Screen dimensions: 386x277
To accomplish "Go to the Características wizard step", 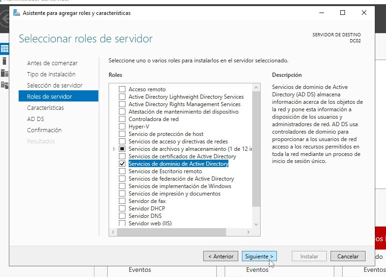I will coord(46,108).
